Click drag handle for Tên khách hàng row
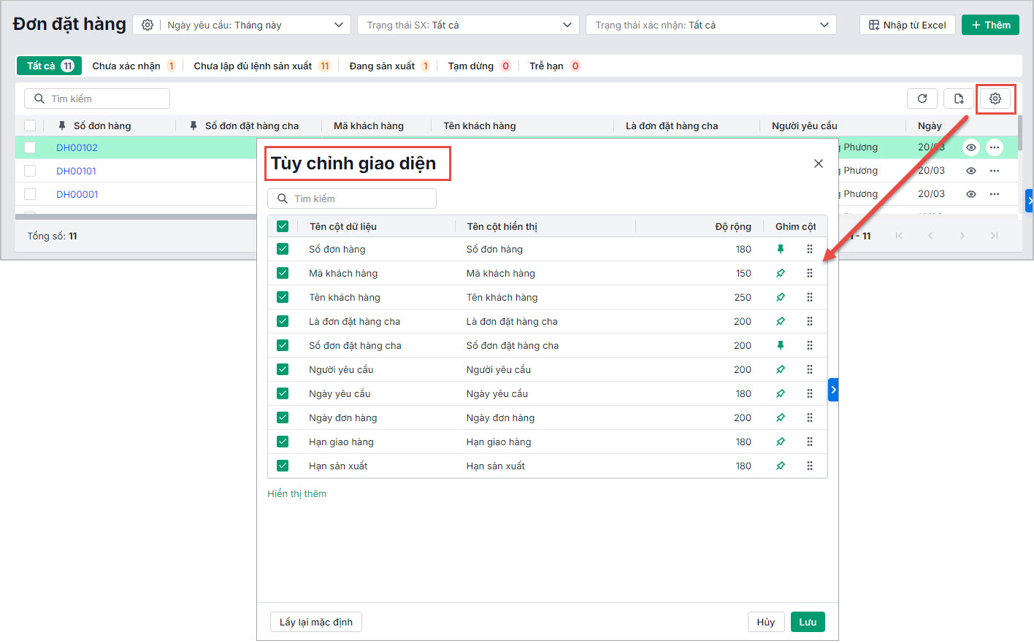This screenshot has width=1034, height=643. point(809,297)
